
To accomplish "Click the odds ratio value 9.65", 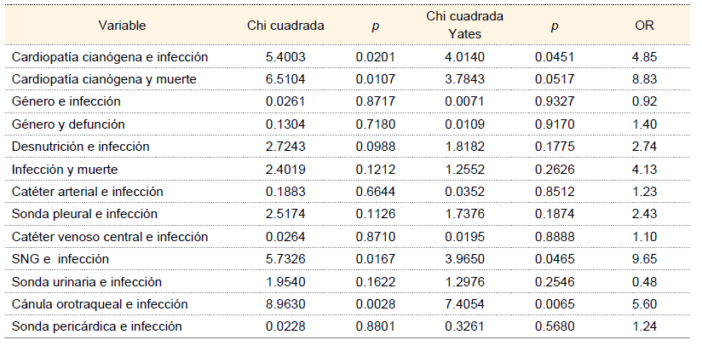I will (x=644, y=258).
